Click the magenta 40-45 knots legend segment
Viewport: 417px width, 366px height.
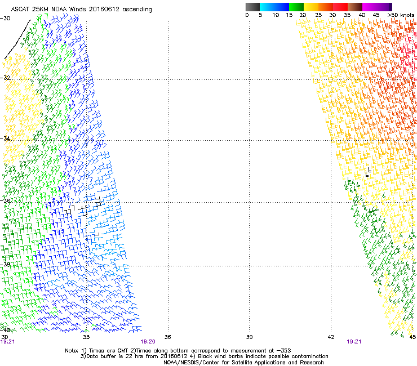pos(370,7)
